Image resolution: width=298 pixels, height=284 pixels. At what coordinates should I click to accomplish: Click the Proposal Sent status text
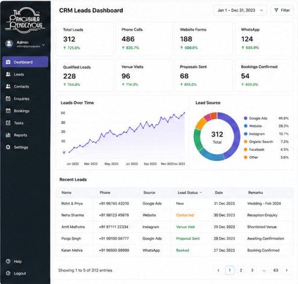point(188,238)
